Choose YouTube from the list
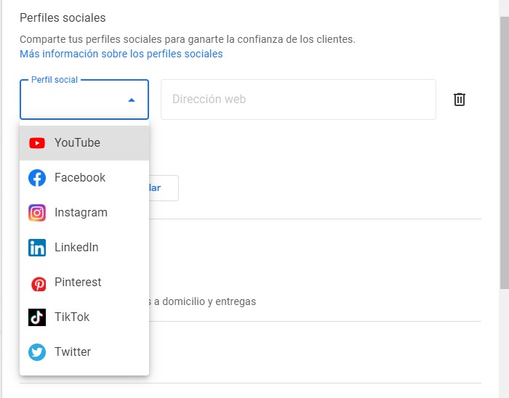This screenshot has width=509, height=398. click(x=84, y=143)
